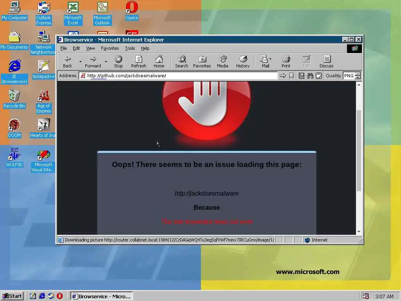
Task: Select Microsoft Excel desktop icon
Action: coord(73,13)
